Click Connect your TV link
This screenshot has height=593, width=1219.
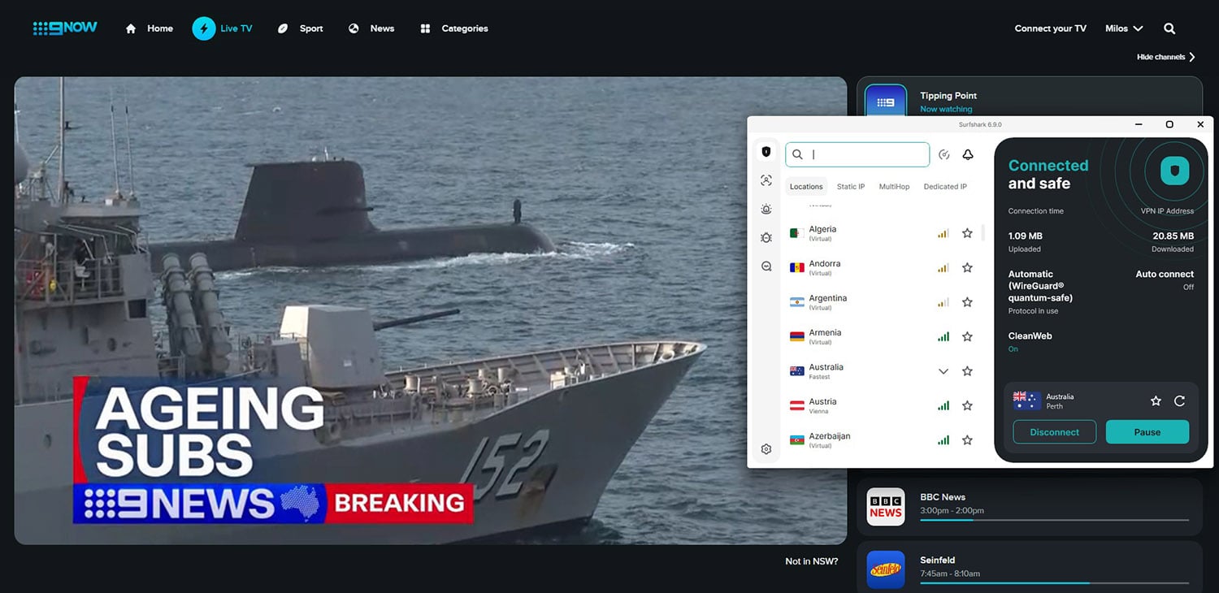(1050, 28)
